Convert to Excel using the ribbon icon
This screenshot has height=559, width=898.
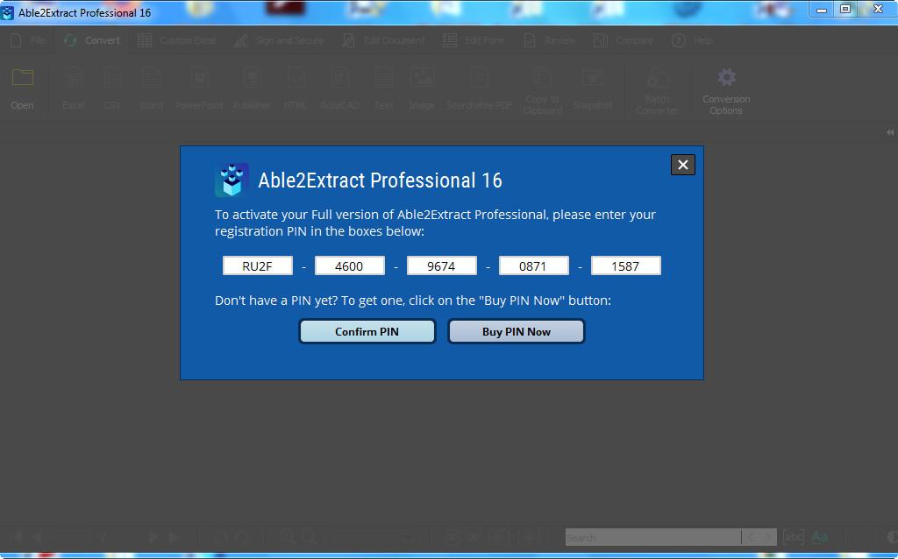click(x=74, y=77)
